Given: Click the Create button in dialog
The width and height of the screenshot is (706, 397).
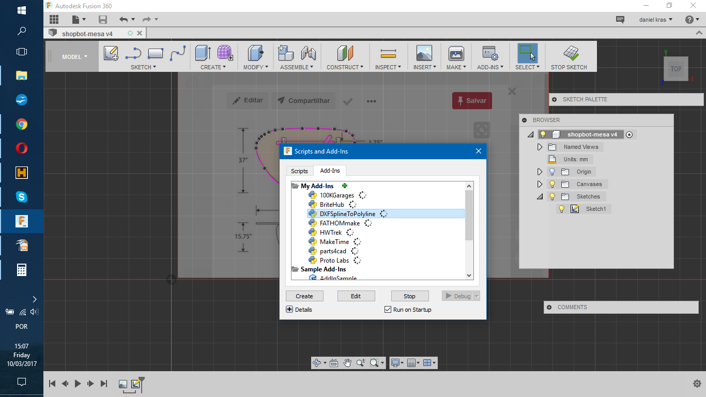Looking at the screenshot, I should [304, 296].
